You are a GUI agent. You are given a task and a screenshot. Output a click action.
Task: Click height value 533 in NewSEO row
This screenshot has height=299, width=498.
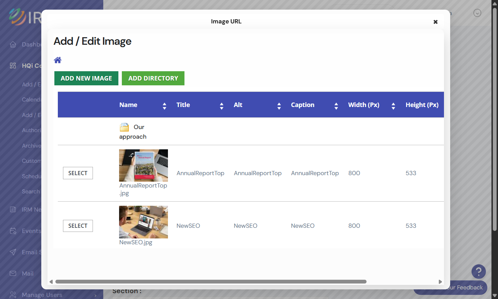coord(411,226)
